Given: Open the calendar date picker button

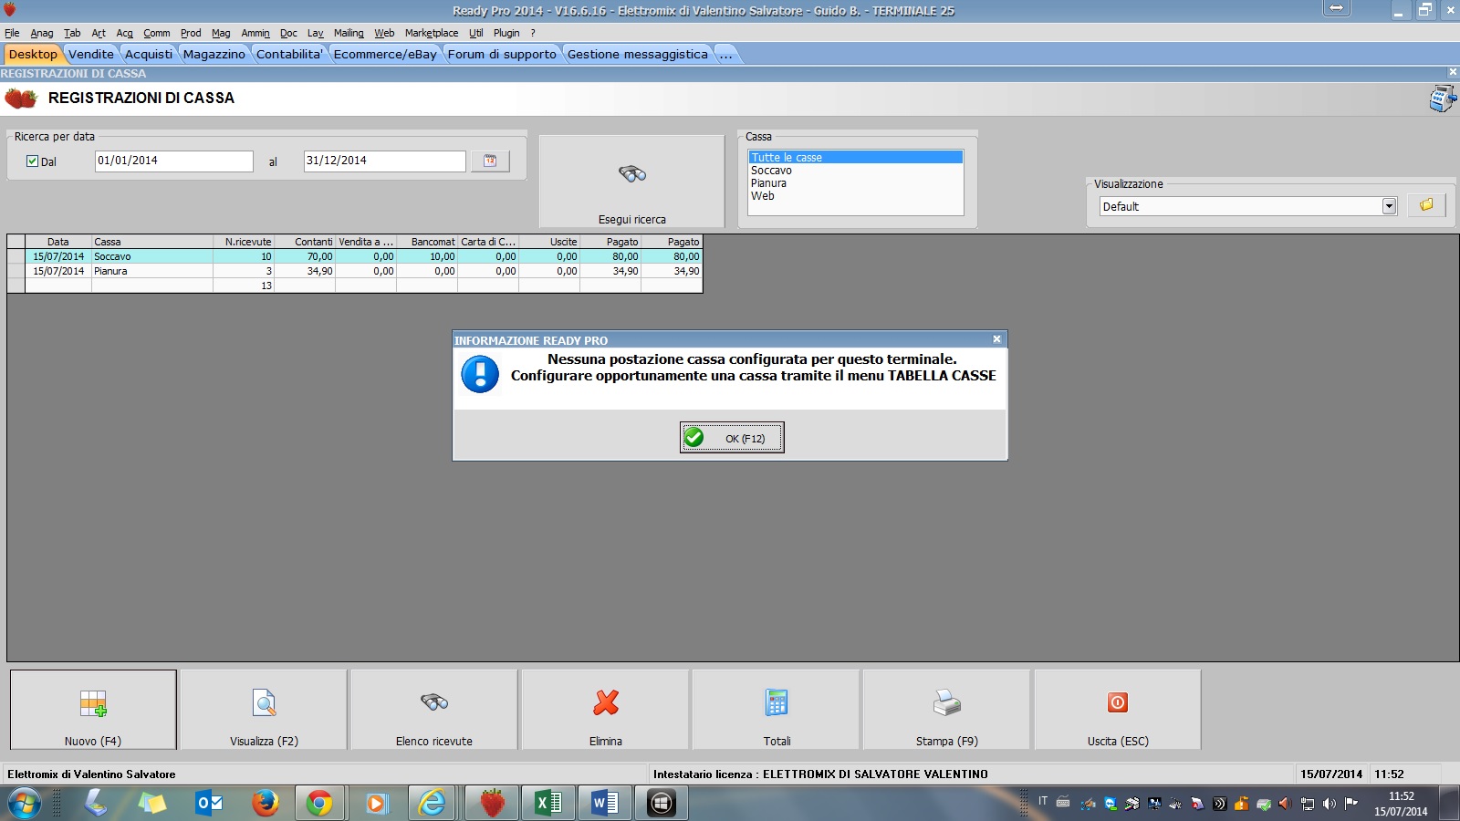Looking at the screenshot, I should [x=490, y=161].
